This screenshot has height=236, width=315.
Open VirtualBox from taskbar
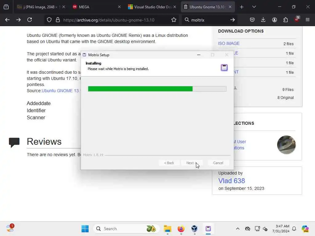coord(194,229)
